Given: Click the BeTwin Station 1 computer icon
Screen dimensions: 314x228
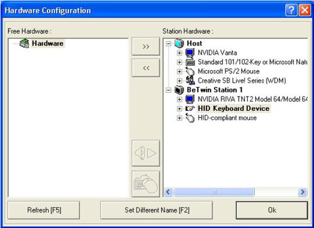Looking at the screenshot, I should coord(179,90).
